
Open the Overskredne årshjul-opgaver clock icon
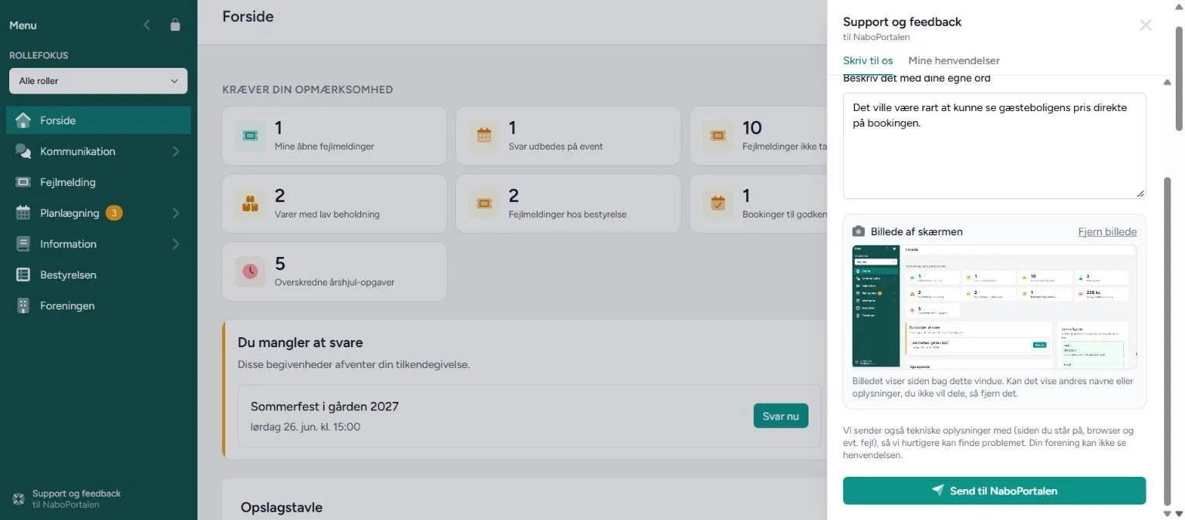click(x=250, y=272)
